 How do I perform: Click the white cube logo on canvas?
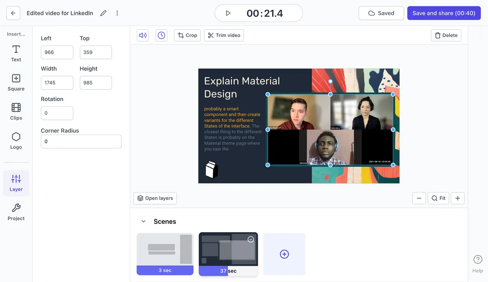(211, 170)
